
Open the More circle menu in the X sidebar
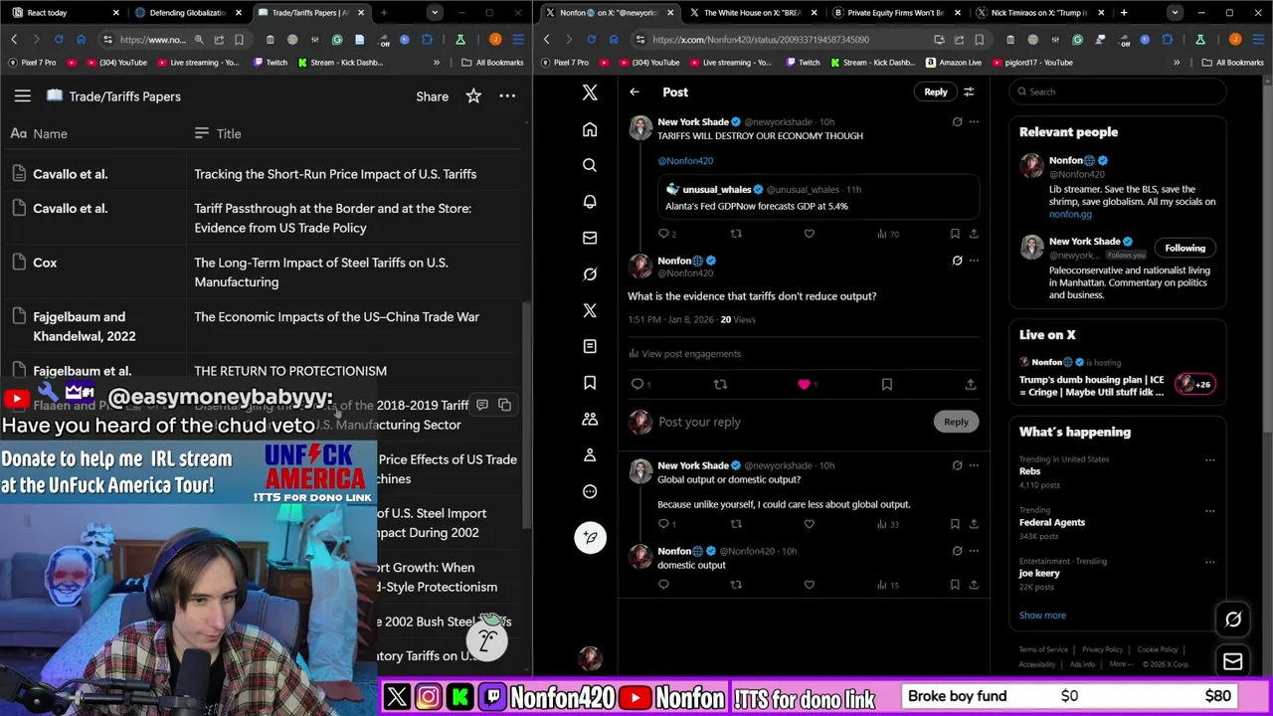tap(590, 491)
